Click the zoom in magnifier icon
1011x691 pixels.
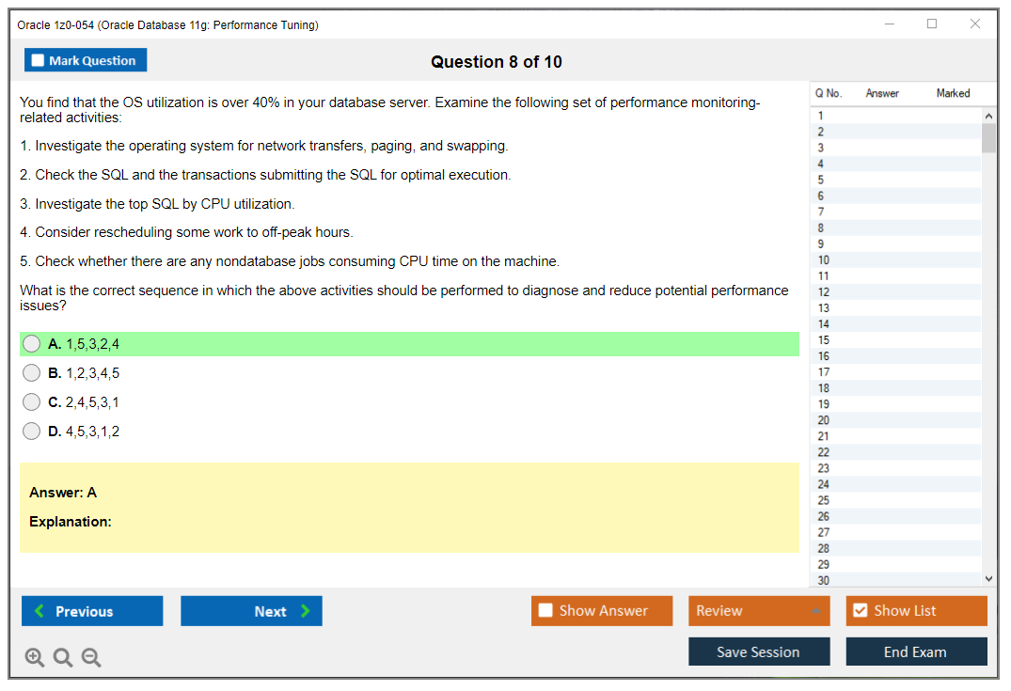pos(34,658)
